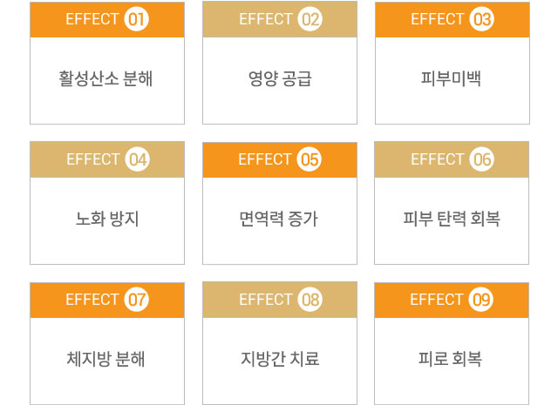Screen dimensions: 558x405
Task: Click the 07 circular badge
Action: point(136,300)
